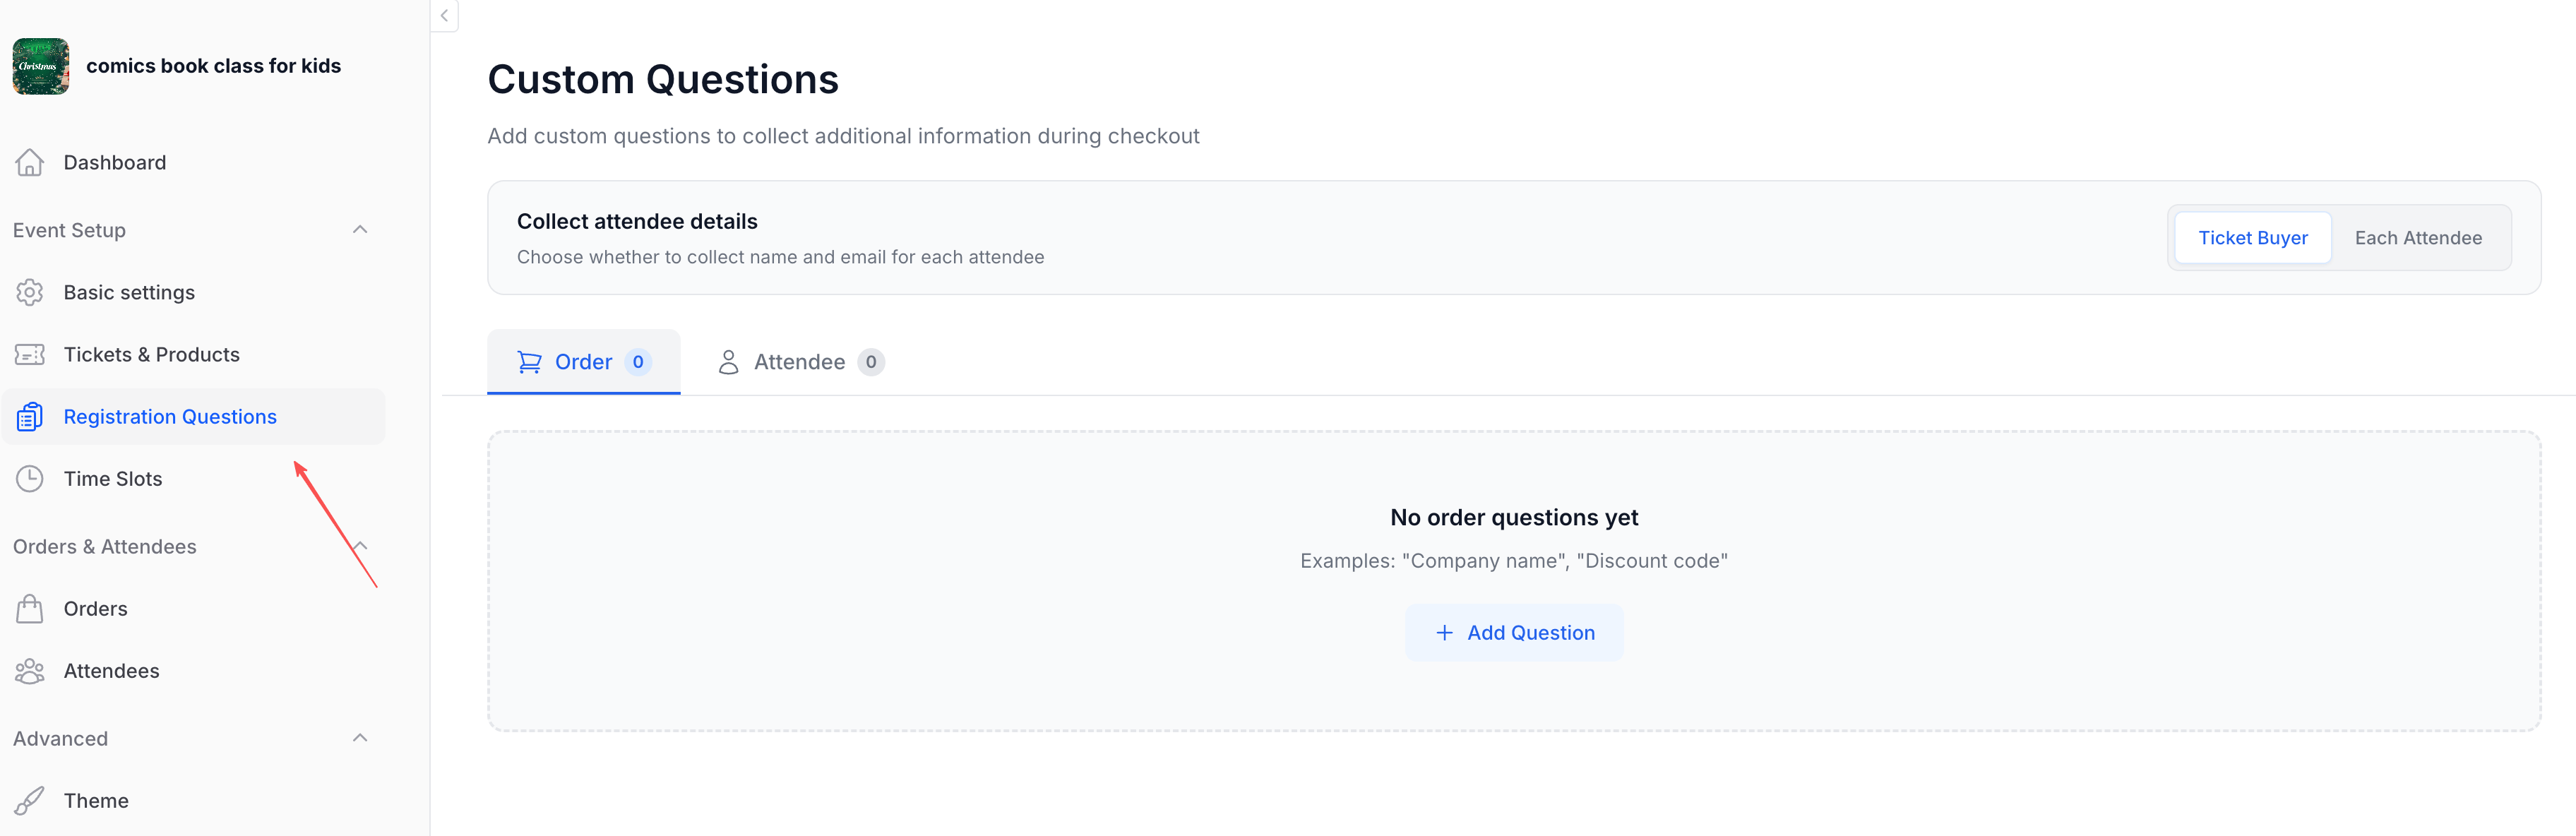
Task: Click the shopping cart icon on Order tab
Action: (530, 361)
